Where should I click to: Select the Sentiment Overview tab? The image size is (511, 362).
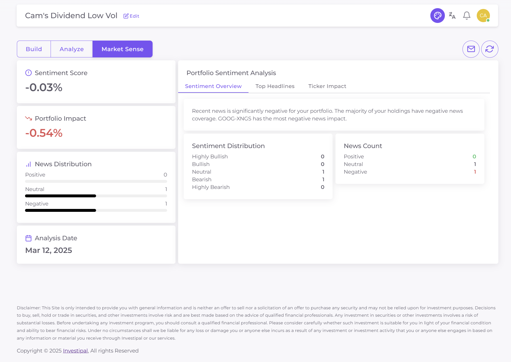213,86
